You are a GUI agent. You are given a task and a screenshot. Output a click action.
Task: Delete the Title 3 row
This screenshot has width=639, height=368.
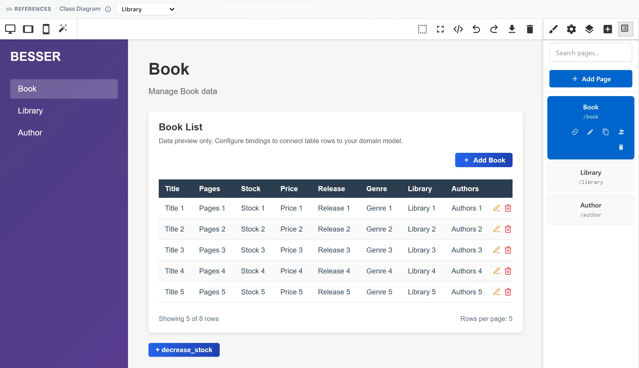(508, 250)
